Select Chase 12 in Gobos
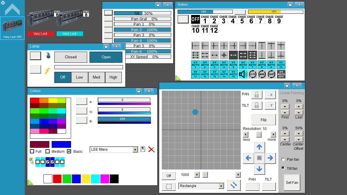 214,29
